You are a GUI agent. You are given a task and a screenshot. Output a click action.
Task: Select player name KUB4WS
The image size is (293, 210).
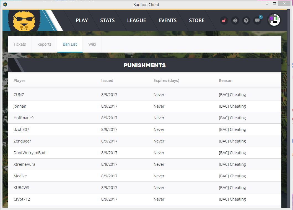(x=21, y=188)
